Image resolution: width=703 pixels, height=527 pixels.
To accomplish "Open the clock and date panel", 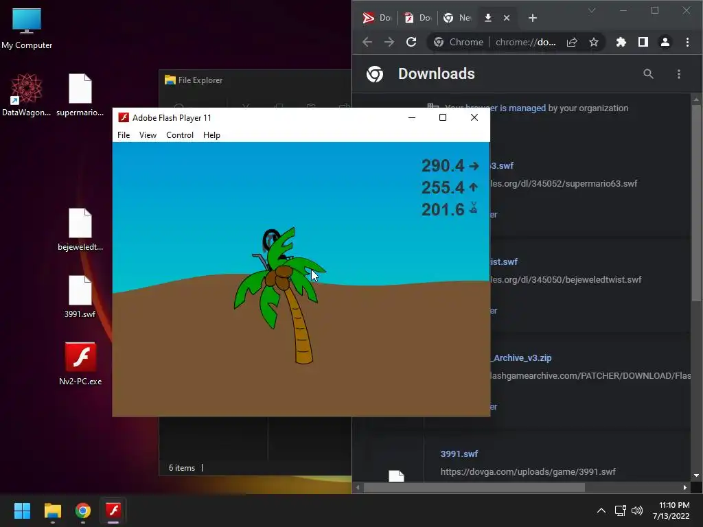I will (671, 511).
